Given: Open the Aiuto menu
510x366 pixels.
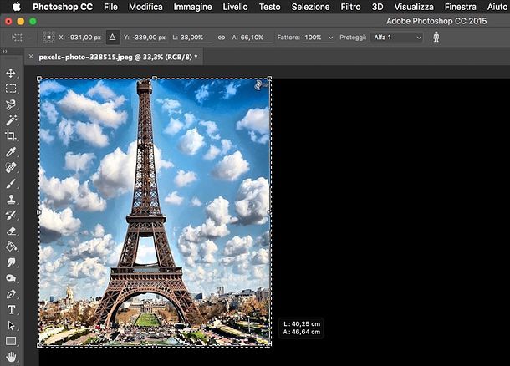Looking at the screenshot, I should 497,7.
